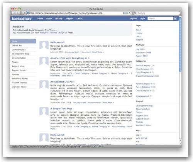Open Plugins in the left sidebar

[15, 62]
